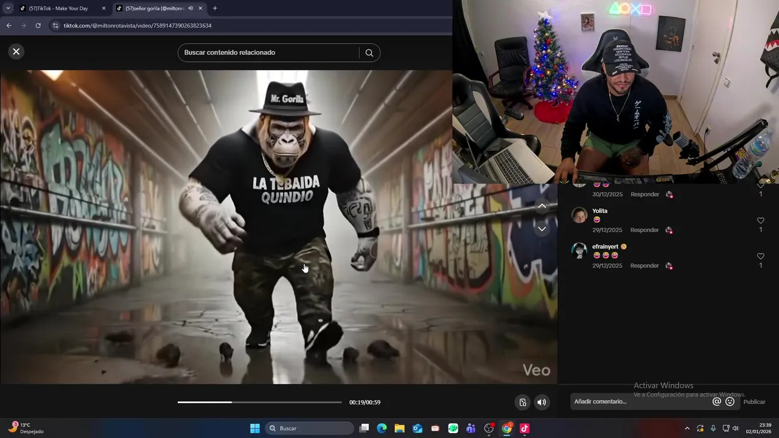The height and width of the screenshot is (438, 779).
Task: Close the TikTok - Make Your Day tab
Action: click(x=103, y=9)
